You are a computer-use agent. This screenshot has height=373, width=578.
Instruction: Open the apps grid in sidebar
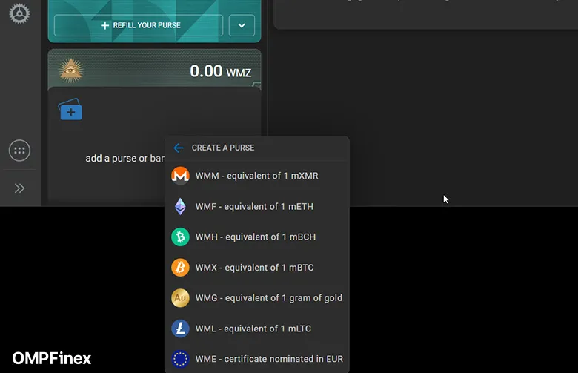tap(19, 151)
